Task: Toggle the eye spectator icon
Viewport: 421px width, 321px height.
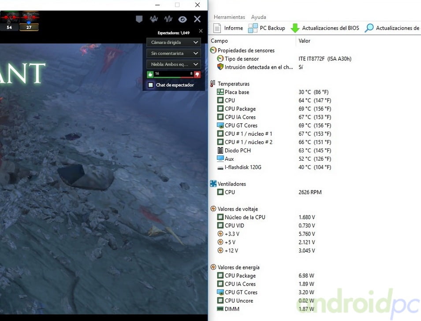Action: [183, 19]
